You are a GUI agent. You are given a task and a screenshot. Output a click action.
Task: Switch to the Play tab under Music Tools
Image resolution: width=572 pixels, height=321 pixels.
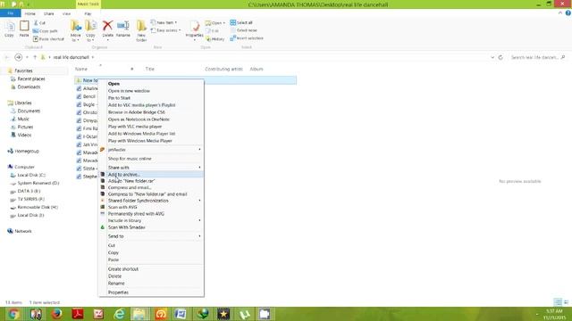click(x=88, y=14)
